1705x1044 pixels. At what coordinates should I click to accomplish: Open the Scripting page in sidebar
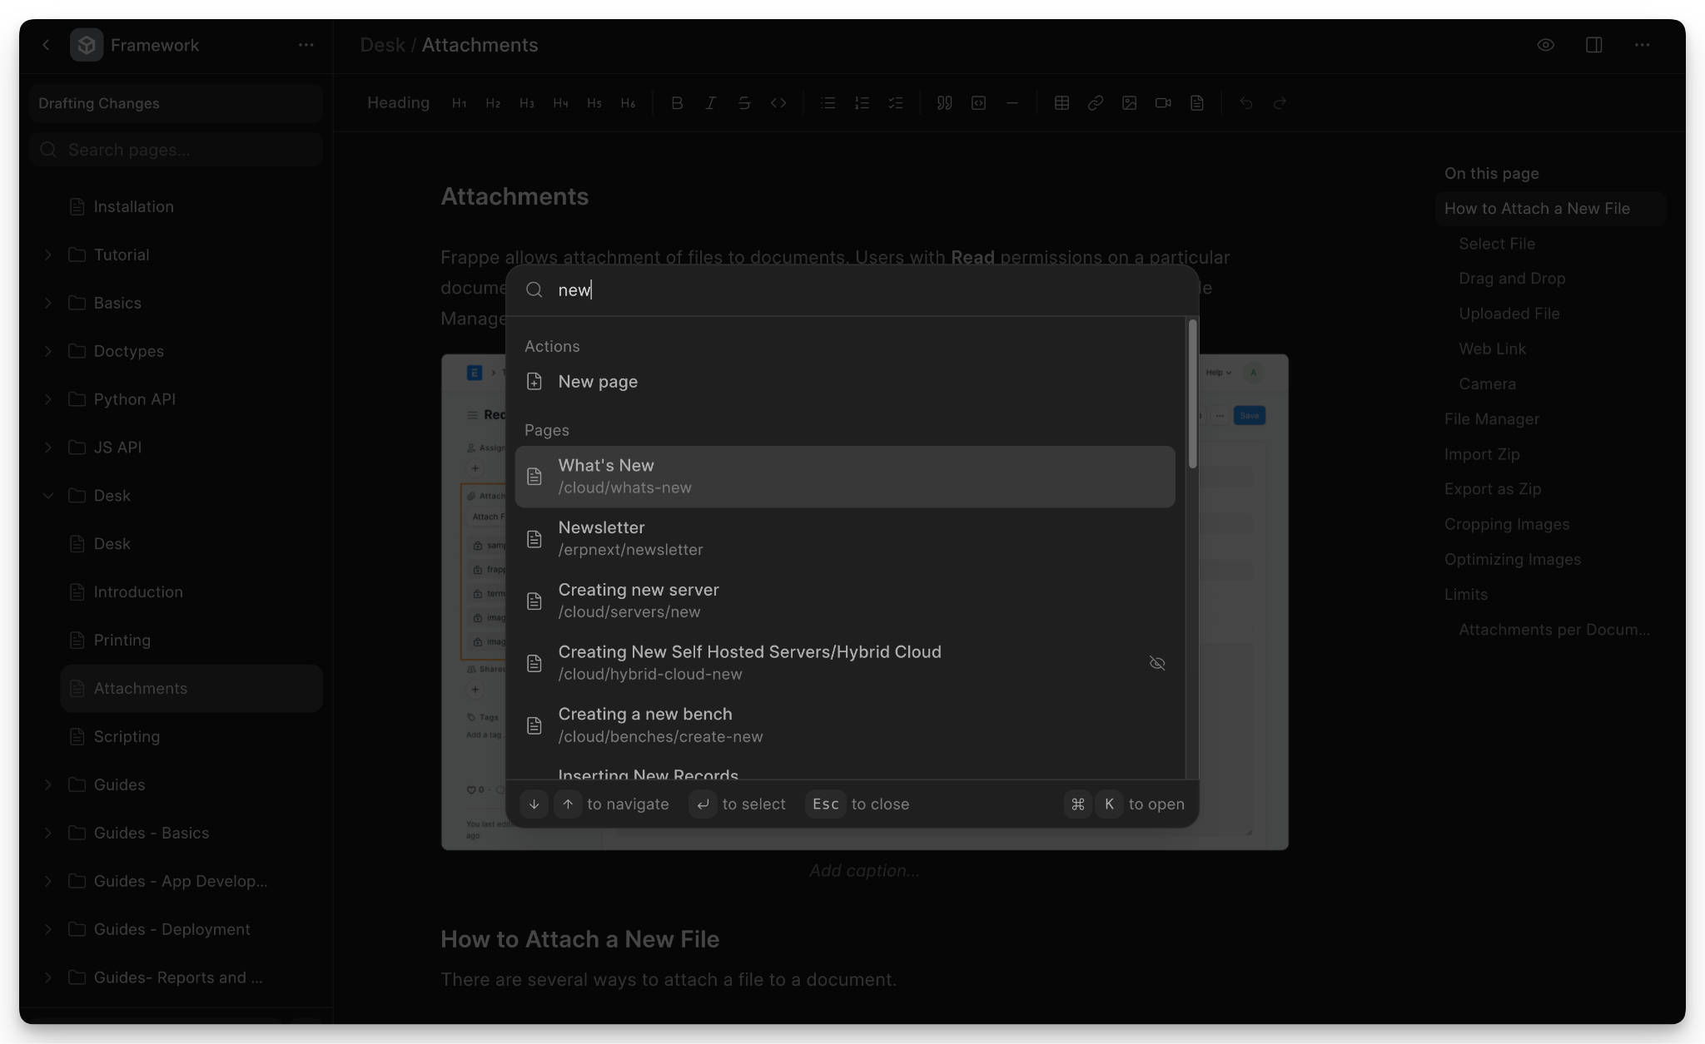tap(191, 737)
